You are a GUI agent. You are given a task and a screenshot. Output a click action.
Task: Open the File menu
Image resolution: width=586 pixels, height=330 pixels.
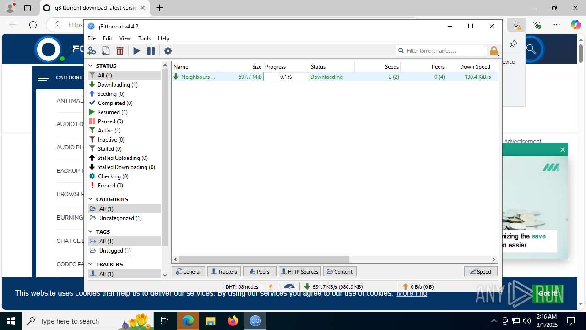pyautogui.click(x=92, y=38)
